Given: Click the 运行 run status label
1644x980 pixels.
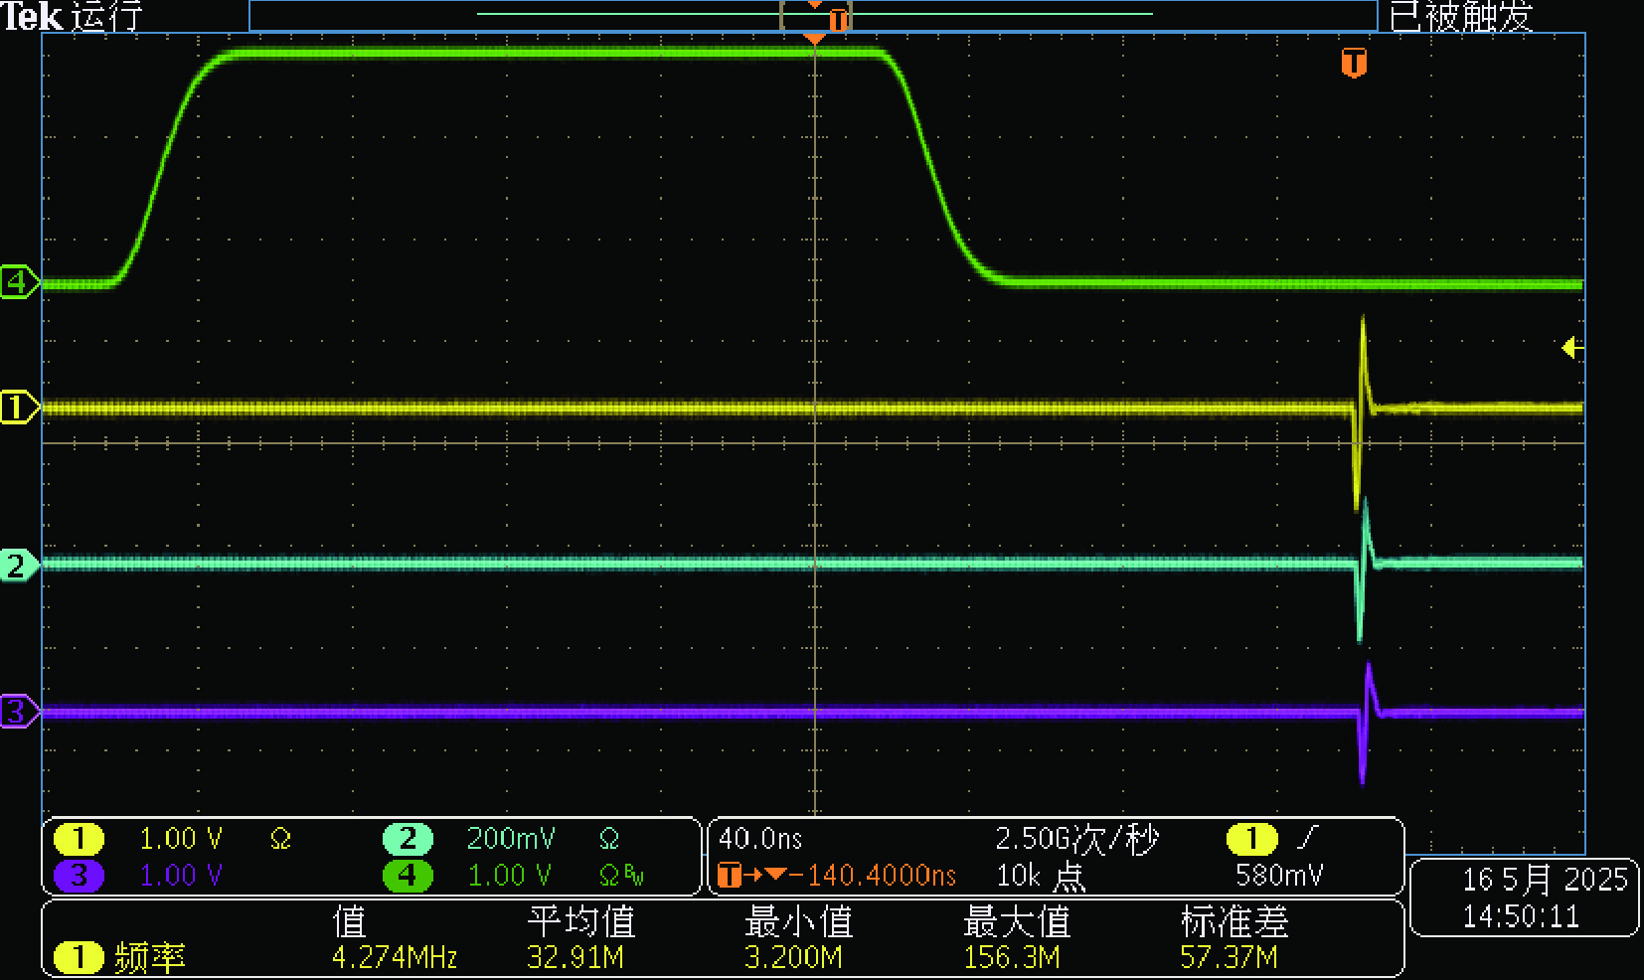Looking at the screenshot, I should point(107,16).
